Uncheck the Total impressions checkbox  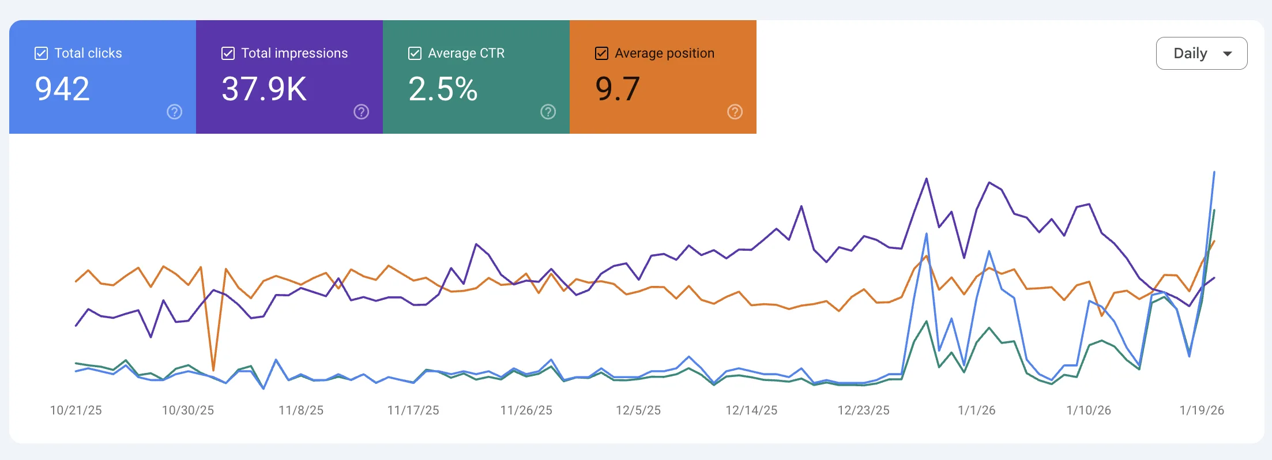click(x=228, y=54)
